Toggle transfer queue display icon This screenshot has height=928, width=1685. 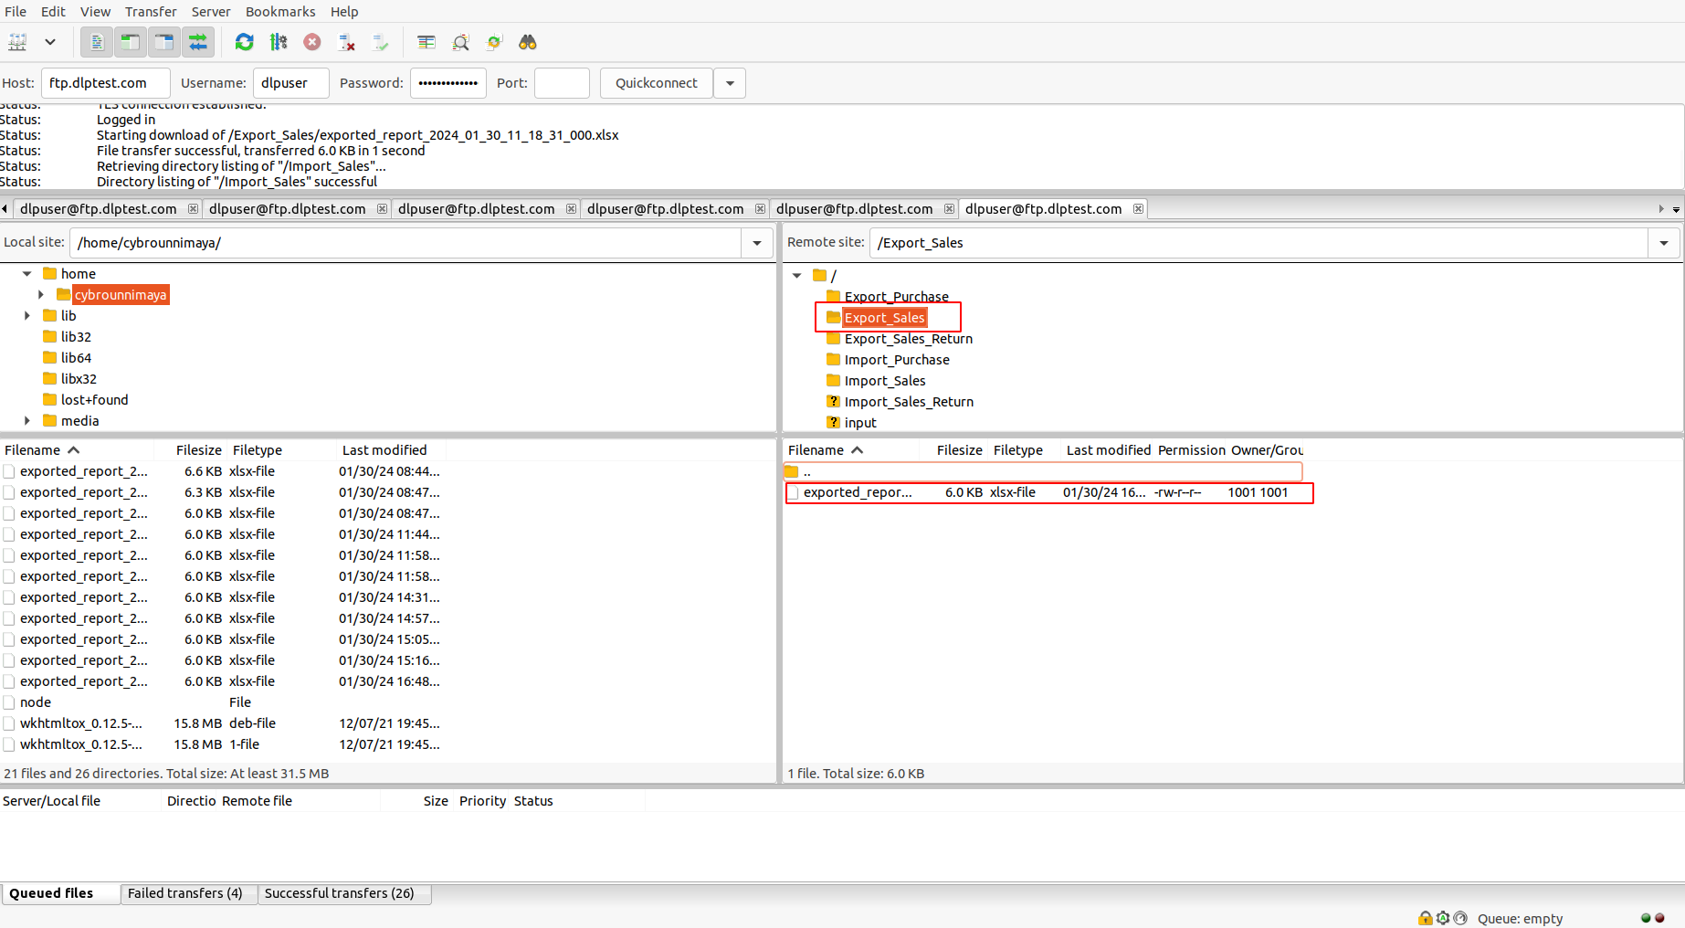pyautogui.click(x=198, y=42)
